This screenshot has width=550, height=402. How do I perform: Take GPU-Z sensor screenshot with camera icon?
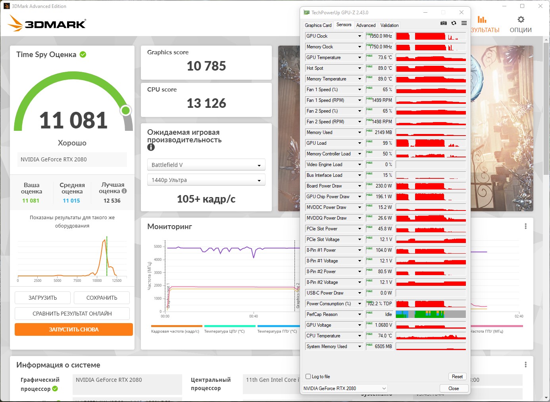pyautogui.click(x=444, y=23)
